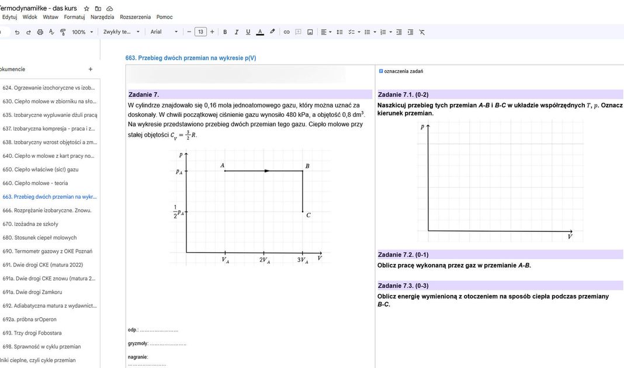This screenshot has height=368, width=624.
Task: Expand the paragraph style dropdown
Action: point(122,32)
